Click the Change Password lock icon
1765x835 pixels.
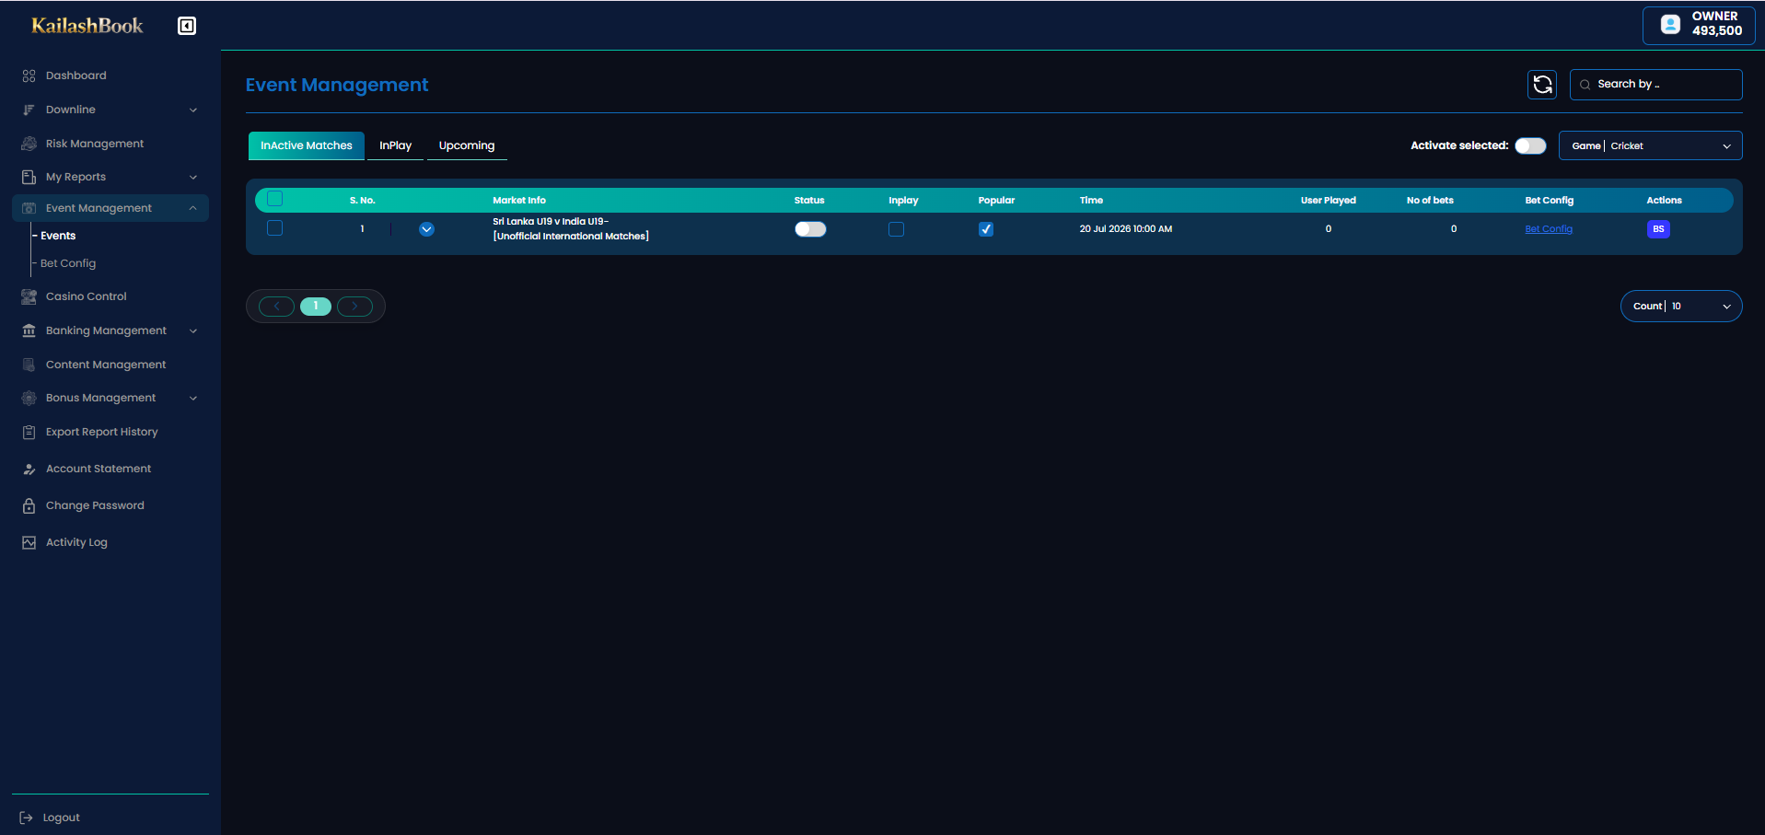click(29, 505)
